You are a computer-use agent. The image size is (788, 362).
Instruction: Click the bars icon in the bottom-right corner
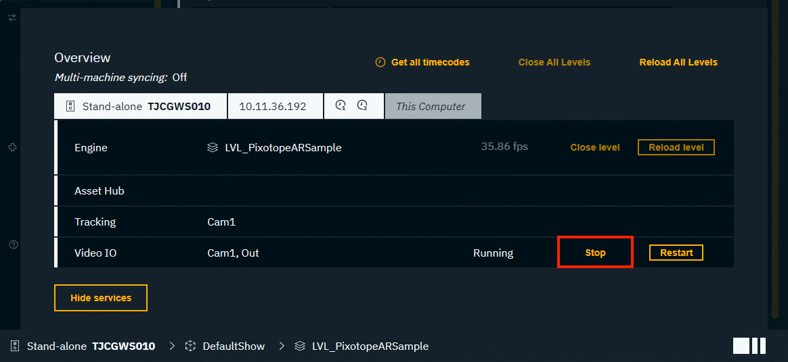[x=749, y=346]
